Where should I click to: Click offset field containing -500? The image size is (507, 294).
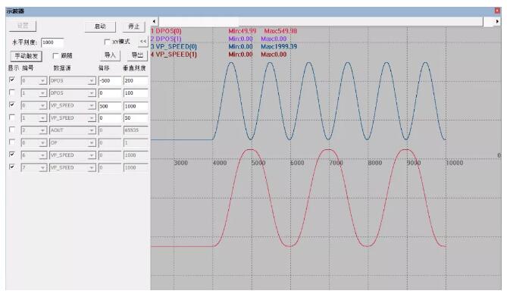(110, 80)
